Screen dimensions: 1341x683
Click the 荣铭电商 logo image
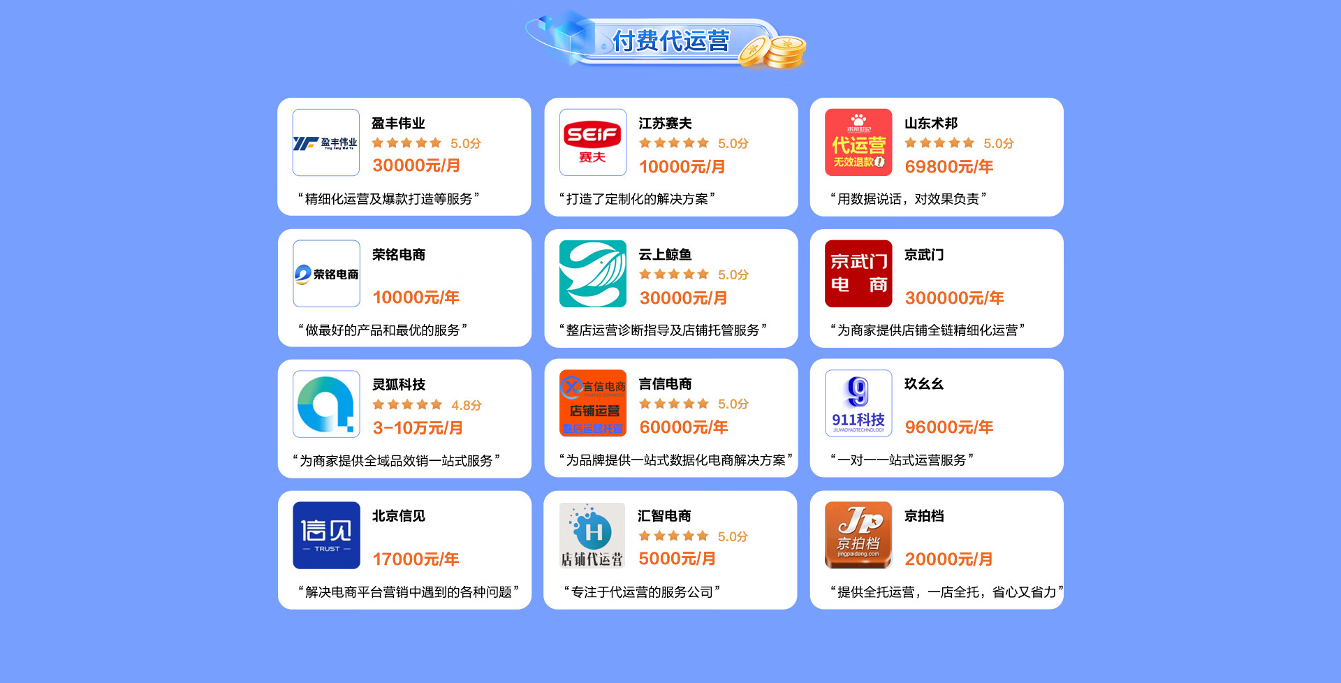coord(326,274)
